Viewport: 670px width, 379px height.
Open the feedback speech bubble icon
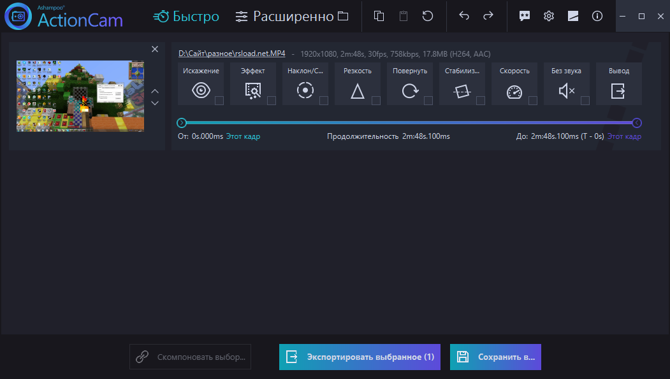tap(524, 16)
